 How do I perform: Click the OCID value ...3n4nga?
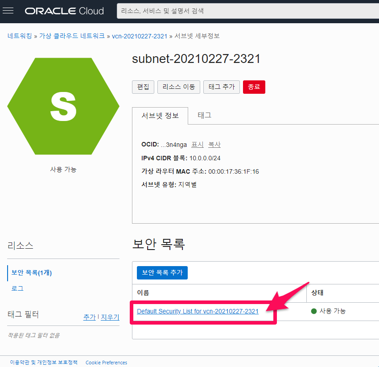point(174,145)
